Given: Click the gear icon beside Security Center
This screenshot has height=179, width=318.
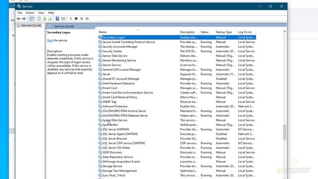Looking at the screenshot, I should (100, 51).
